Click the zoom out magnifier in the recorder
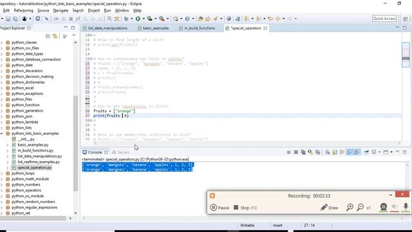This screenshot has width=412, height=232. pos(360,208)
